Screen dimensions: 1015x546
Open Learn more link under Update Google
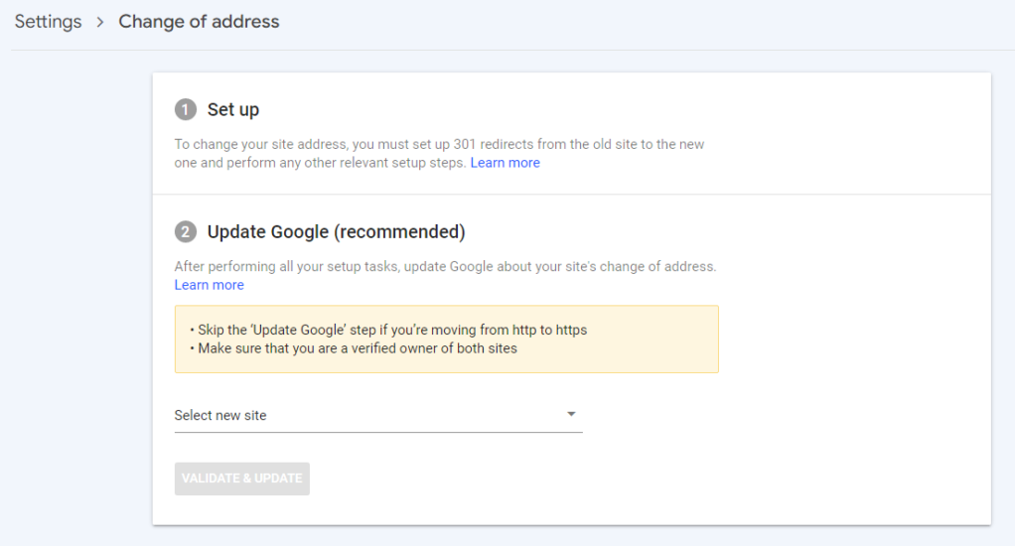coord(209,285)
